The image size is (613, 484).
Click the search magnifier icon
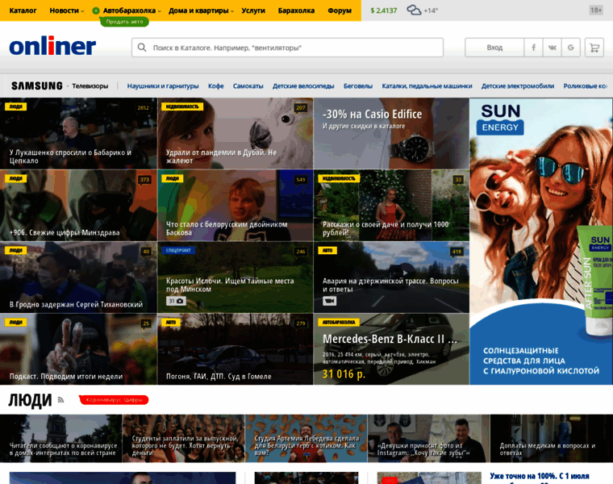[142, 48]
